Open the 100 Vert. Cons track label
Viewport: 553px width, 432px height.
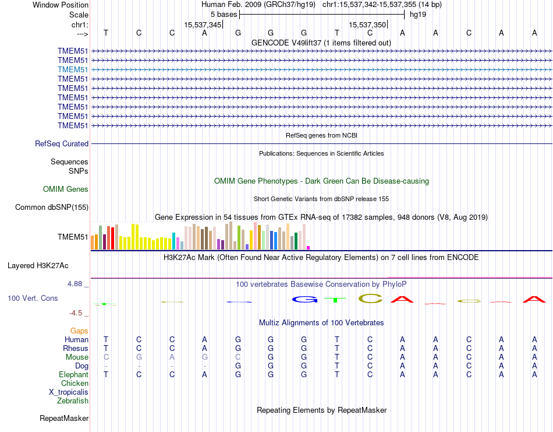[33, 298]
